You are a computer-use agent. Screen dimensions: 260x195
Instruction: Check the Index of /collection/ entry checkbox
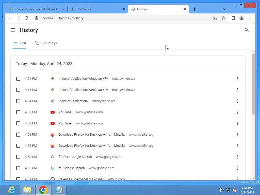coord(18,101)
